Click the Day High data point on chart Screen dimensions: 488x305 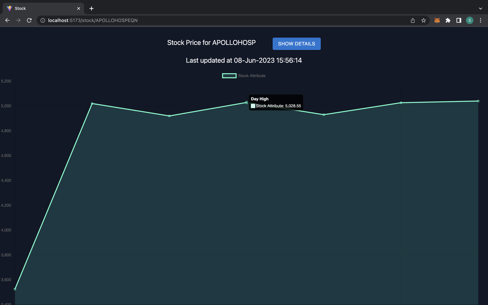[x=247, y=103]
